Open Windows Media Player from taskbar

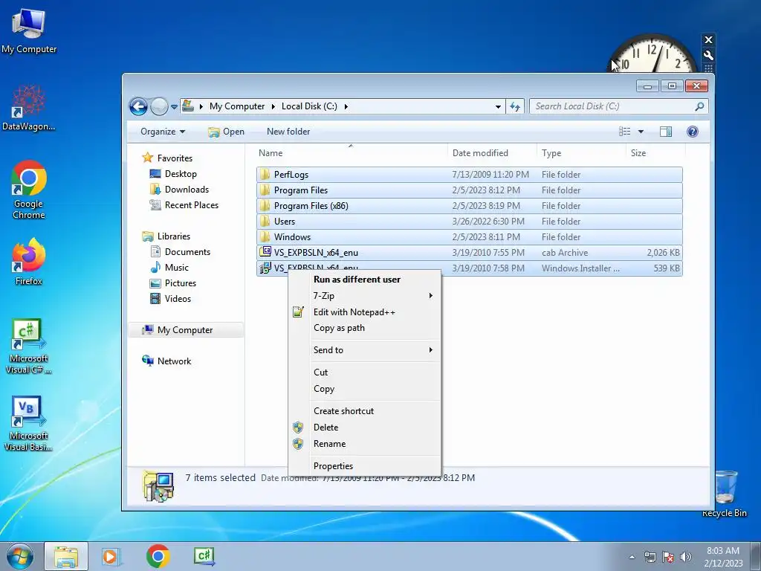111,556
